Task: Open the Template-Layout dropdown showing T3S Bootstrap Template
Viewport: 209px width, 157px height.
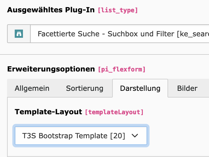Action: click(x=81, y=136)
